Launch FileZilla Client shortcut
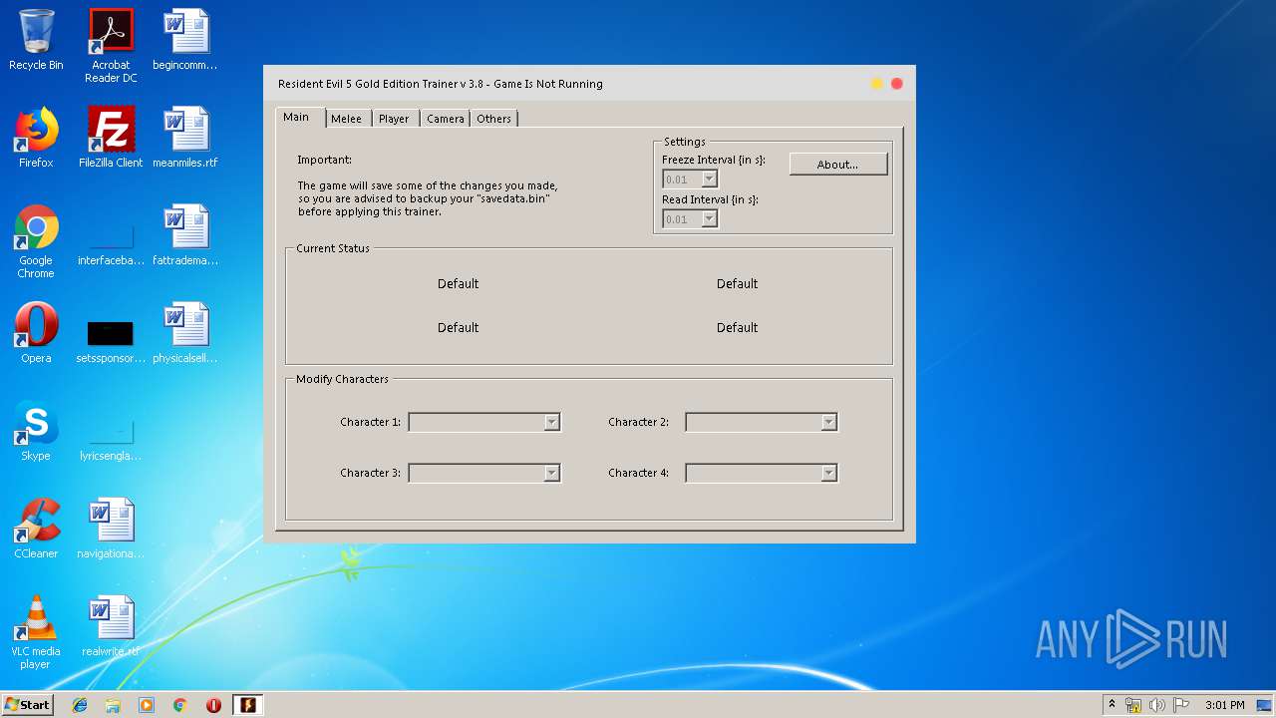1276x718 pixels. (111, 138)
